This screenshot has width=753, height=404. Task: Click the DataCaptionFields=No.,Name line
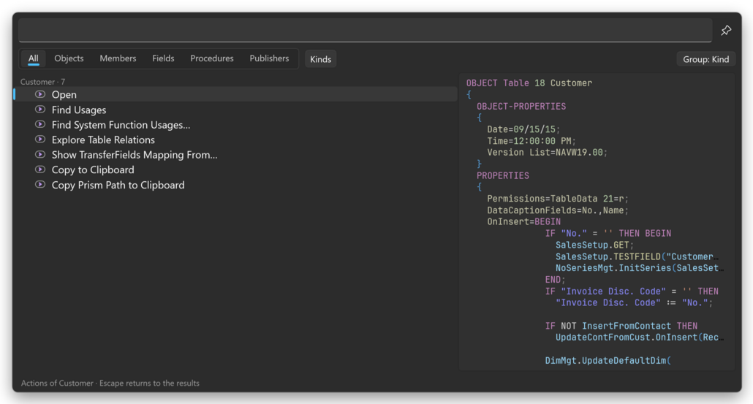[x=558, y=210]
